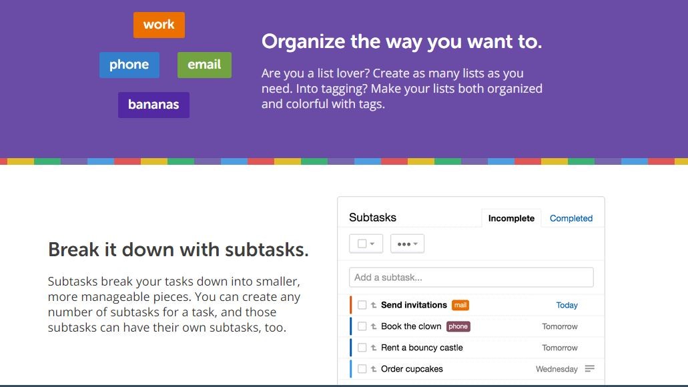Click the Wednesday due date on Order cupcakes

click(557, 369)
